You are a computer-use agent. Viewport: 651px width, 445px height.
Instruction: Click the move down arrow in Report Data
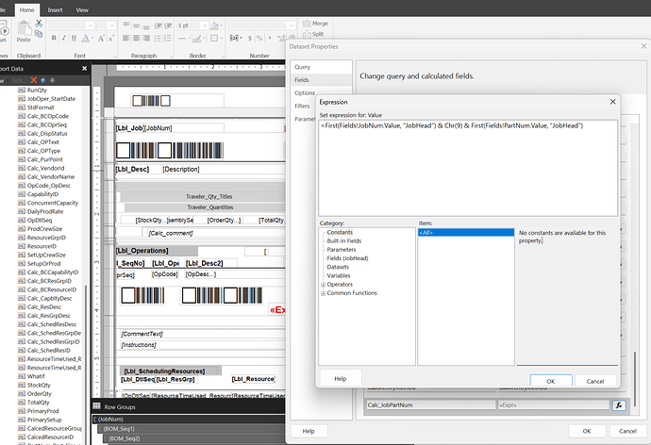[x=52, y=80]
